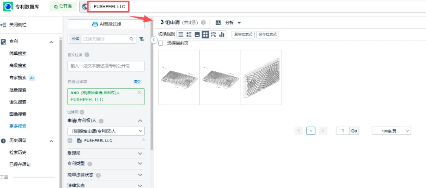The image size is (426, 188).
Task: Click the 专利 section icon in sidebar
Action: [3, 42]
